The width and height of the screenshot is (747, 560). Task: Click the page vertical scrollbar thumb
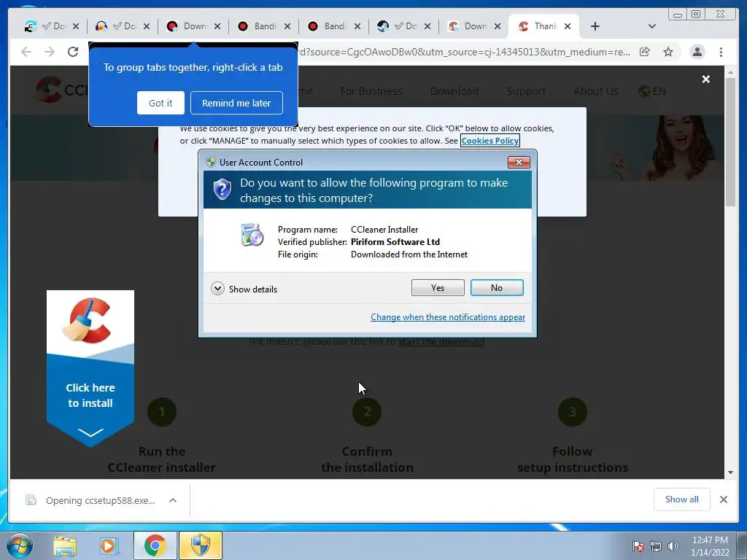coord(730,141)
